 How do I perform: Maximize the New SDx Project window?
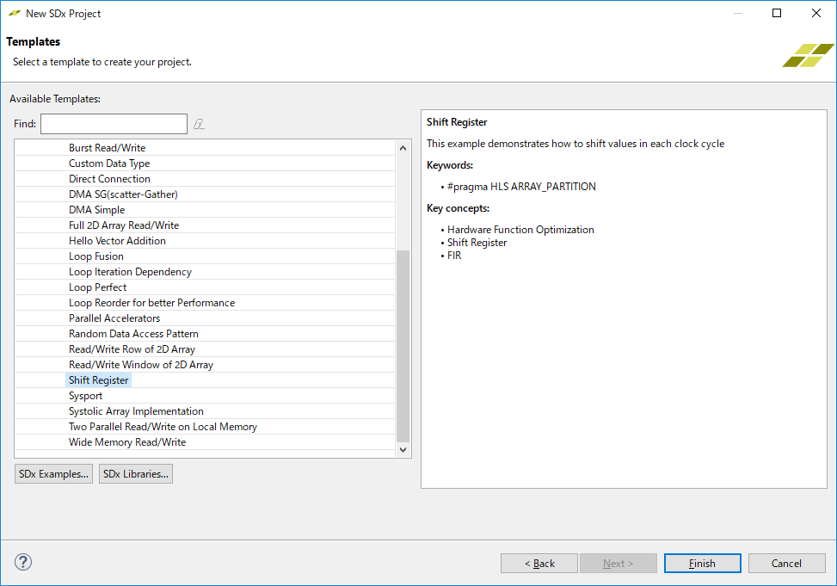point(776,13)
